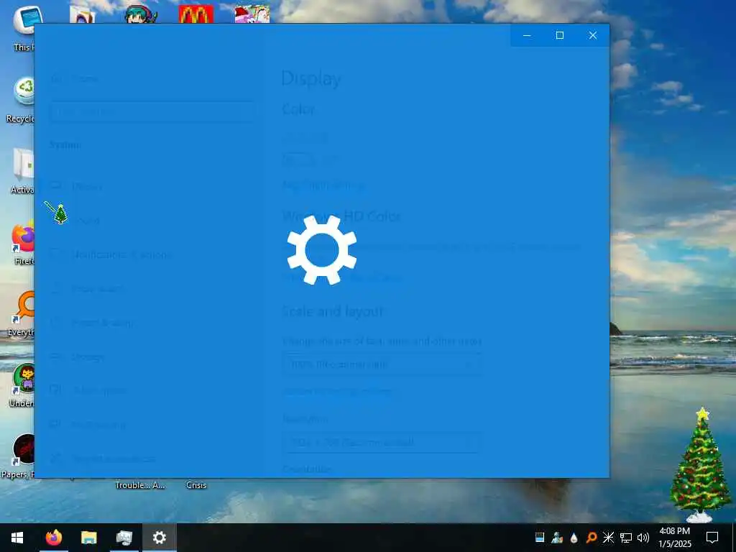Viewport: 736px width, 552px height.
Task: Click the "Crisis" desktop label
Action: pos(196,485)
